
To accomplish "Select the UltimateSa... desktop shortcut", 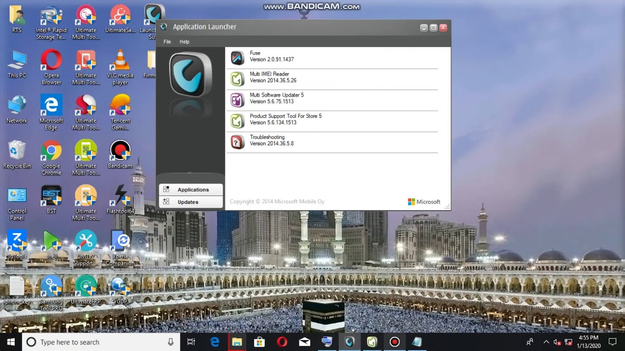I will (x=120, y=19).
